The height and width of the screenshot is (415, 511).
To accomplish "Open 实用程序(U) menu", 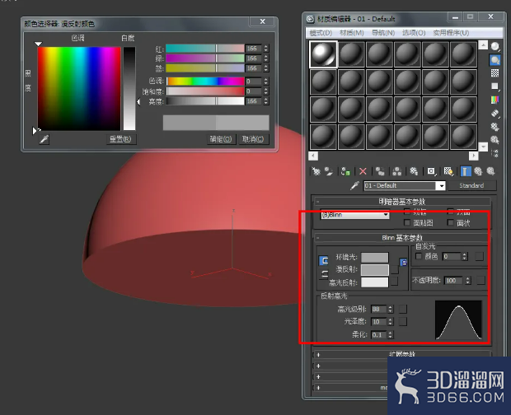I will tap(451, 33).
